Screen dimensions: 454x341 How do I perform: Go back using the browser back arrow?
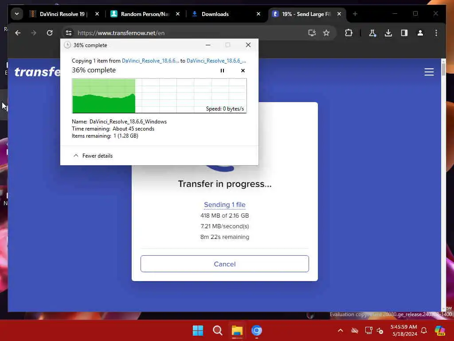pos(18,33)
